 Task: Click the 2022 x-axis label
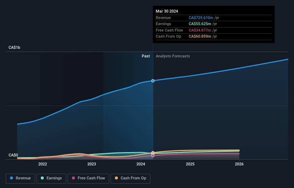[x=43, y=164]
